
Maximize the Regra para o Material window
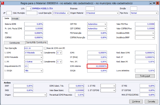tap(154, 3)
